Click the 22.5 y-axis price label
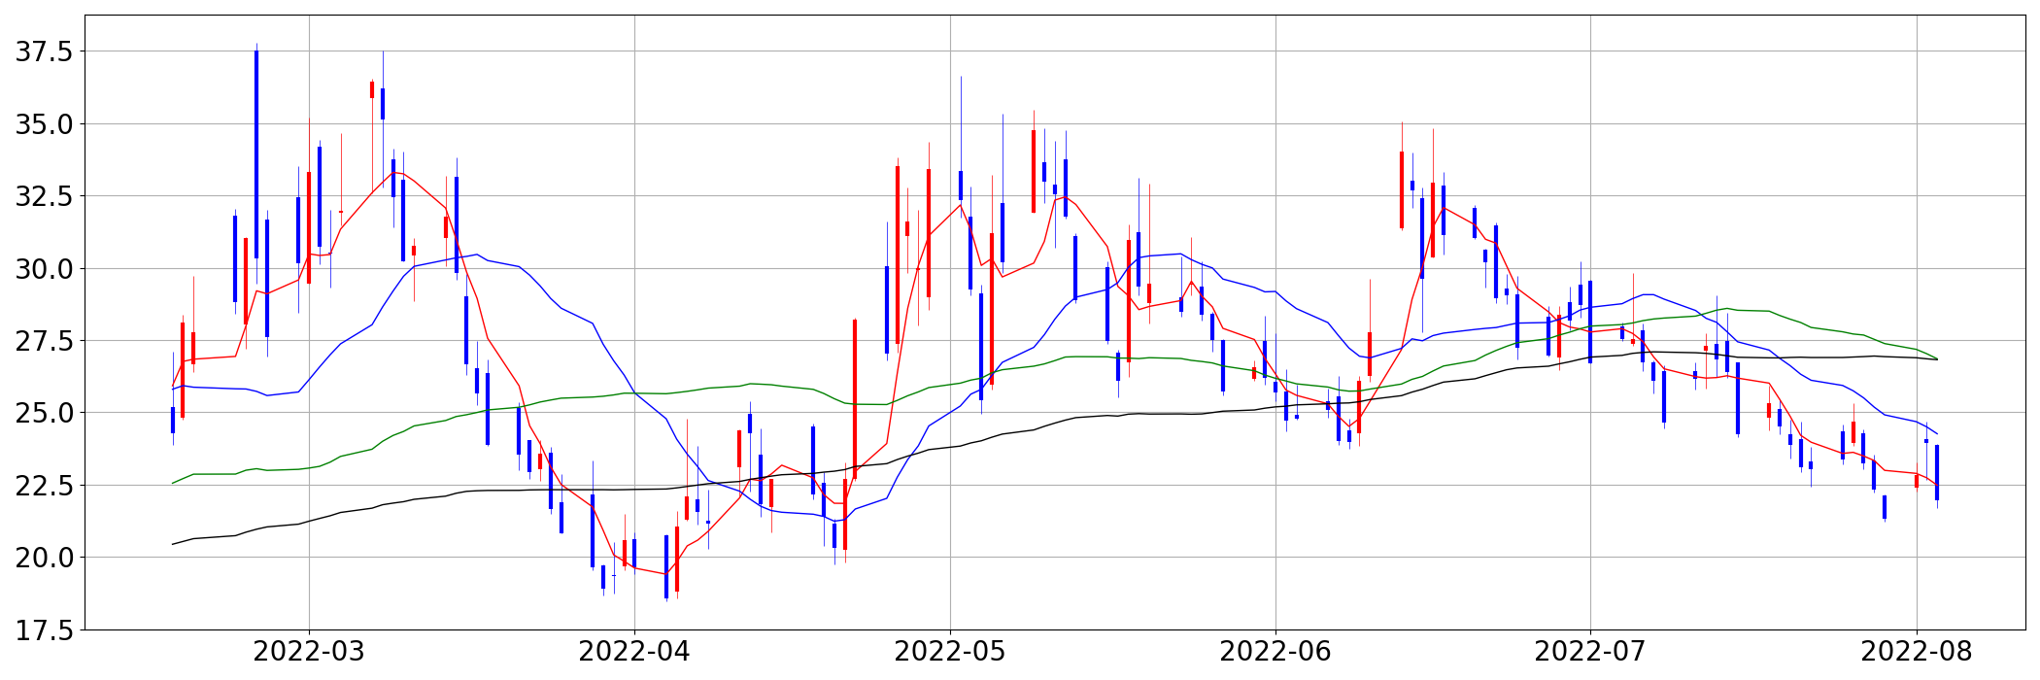Viewport: 2040px width, 680px height. (x=44, y=486)
